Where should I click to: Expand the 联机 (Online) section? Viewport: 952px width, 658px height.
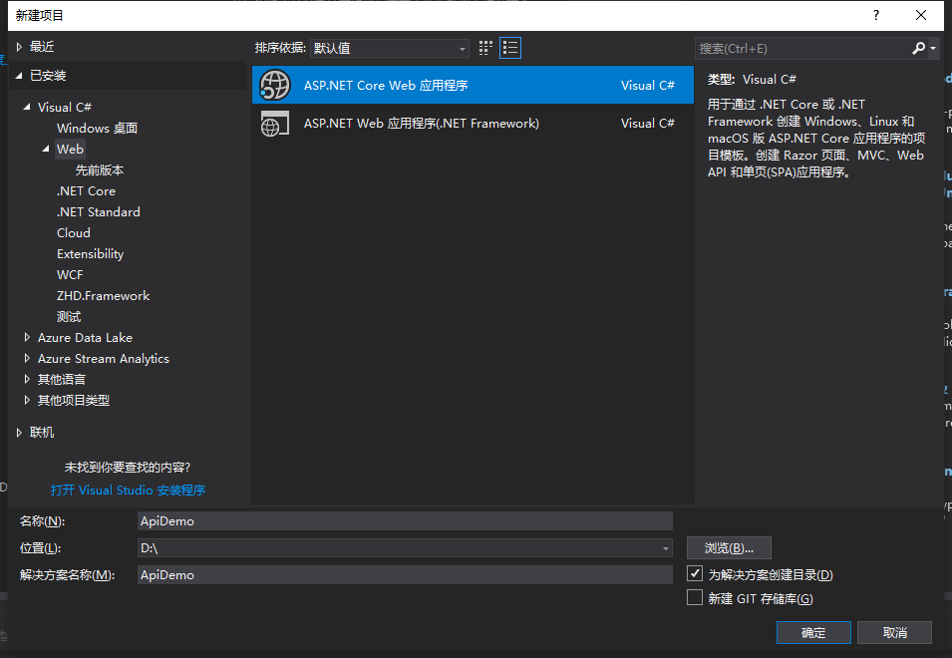click(19, 433)
